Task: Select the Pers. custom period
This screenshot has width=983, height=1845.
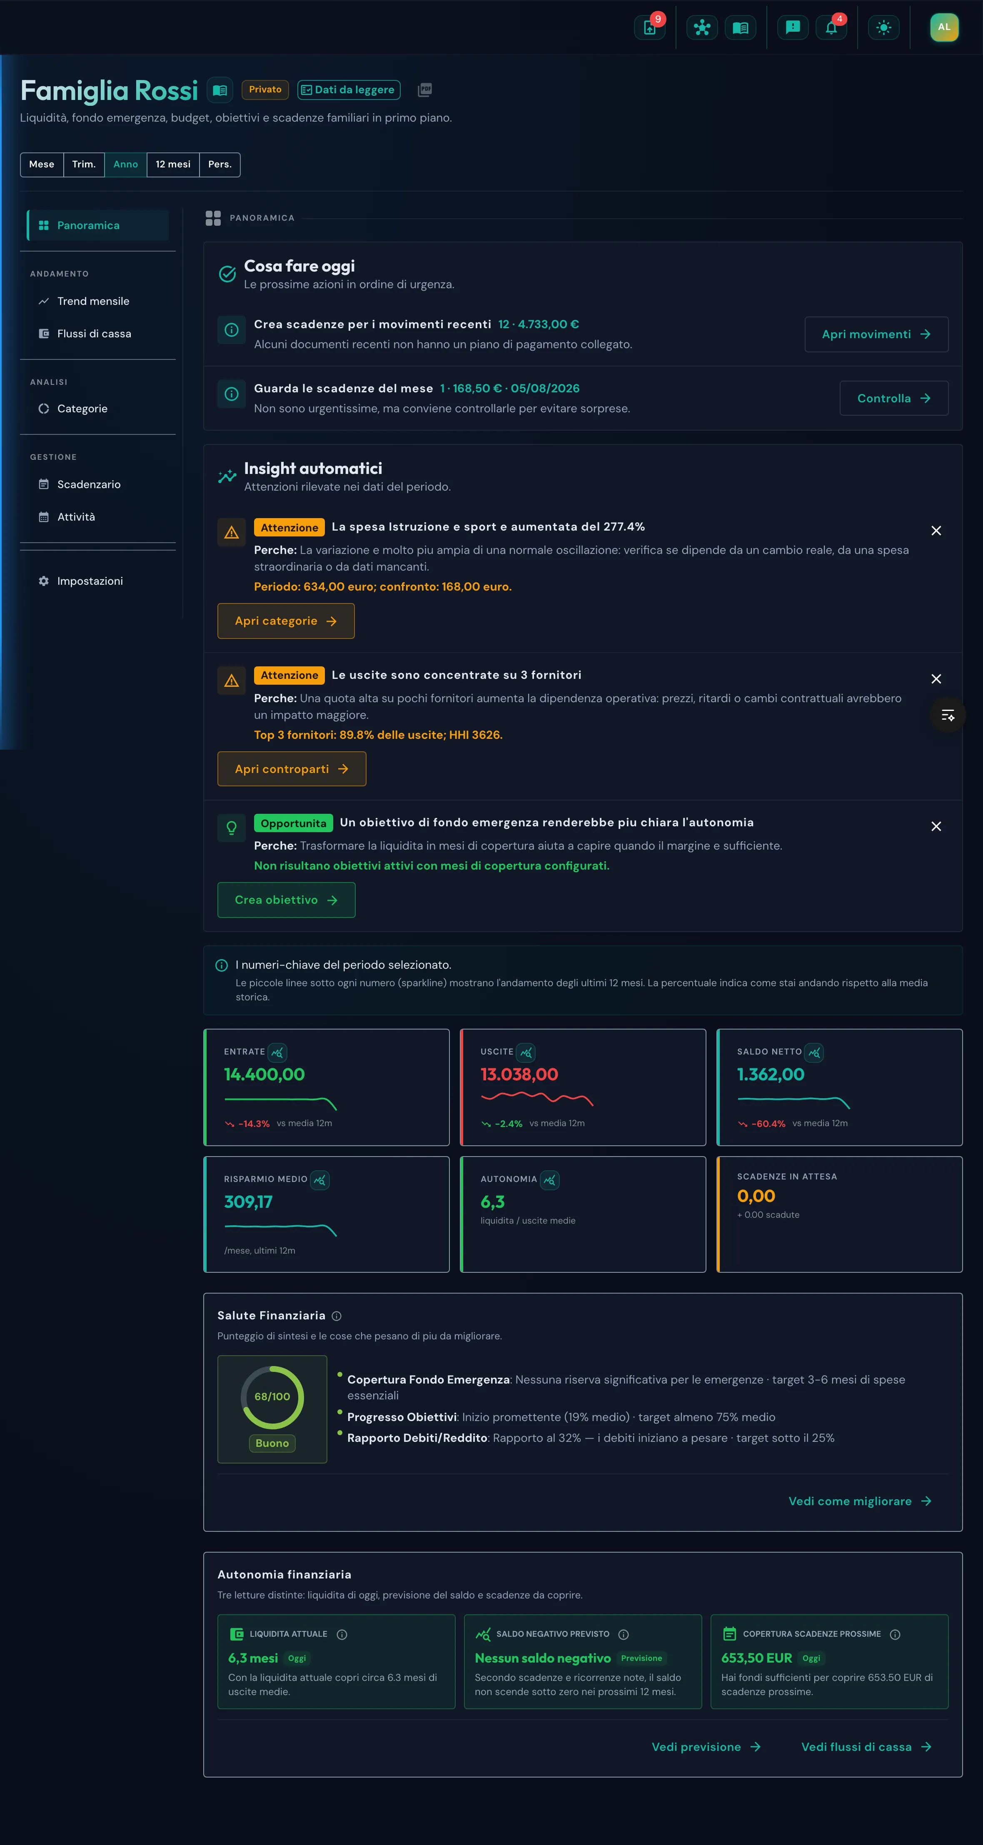Action: click(219, 164)
